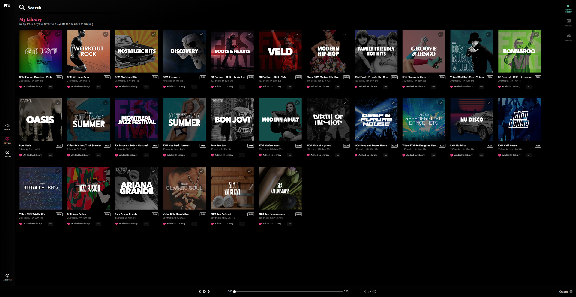Click heart icon for RXM Birth of Hip-Hop
Viewport: 576px width, 297px height.
(x=308, y=155)
